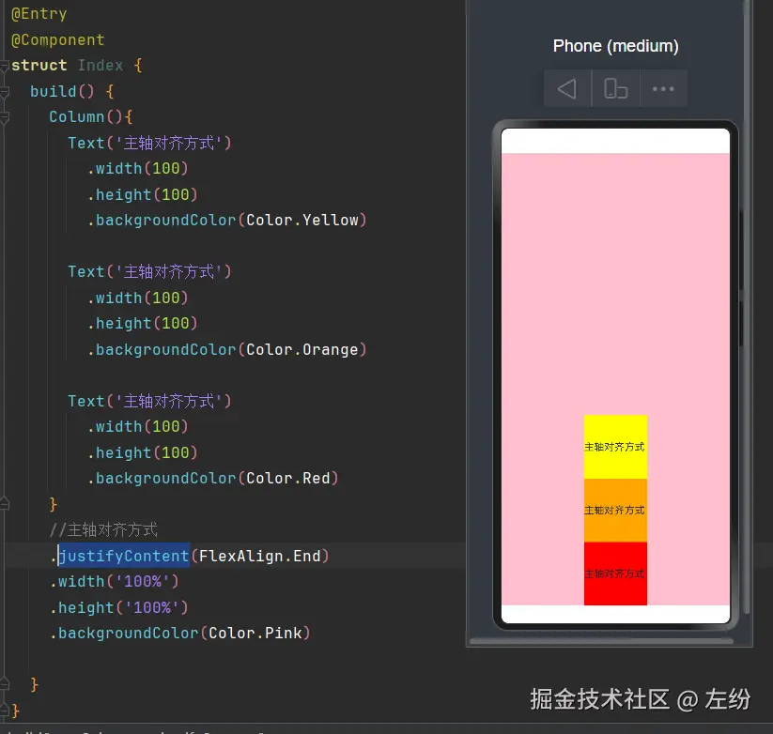This screenshot has height=734, width=773.
Task: Click the .width('100%') line
Action: pyautogui.click(x=114, y=581)
